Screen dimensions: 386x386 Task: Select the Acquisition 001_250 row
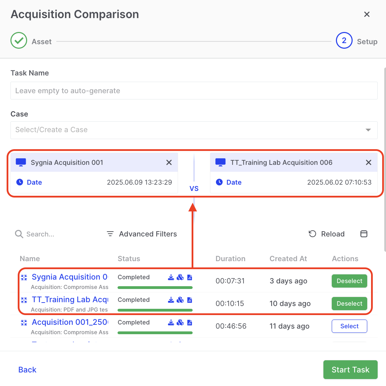349,326
